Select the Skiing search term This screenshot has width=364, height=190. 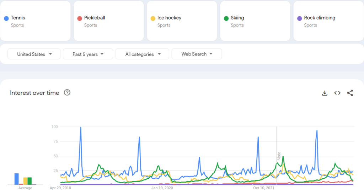pos(237,18)
